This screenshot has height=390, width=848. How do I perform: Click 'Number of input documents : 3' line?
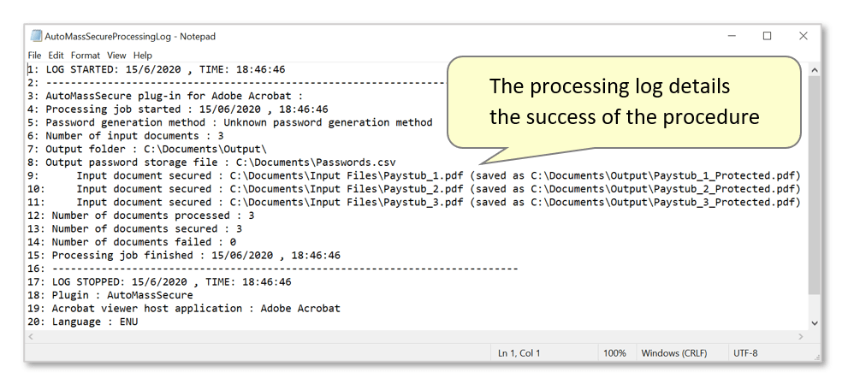(126, 136)
